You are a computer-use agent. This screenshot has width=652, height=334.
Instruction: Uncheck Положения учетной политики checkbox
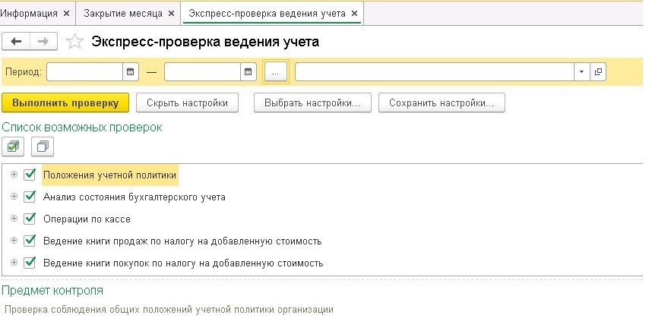[x=30, y=175]
